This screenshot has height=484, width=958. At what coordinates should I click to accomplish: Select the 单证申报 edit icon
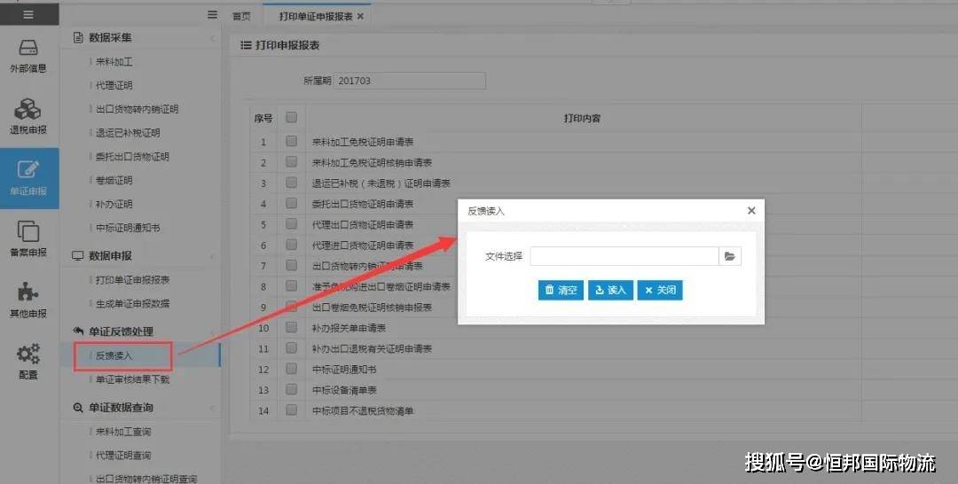point(28,169)
